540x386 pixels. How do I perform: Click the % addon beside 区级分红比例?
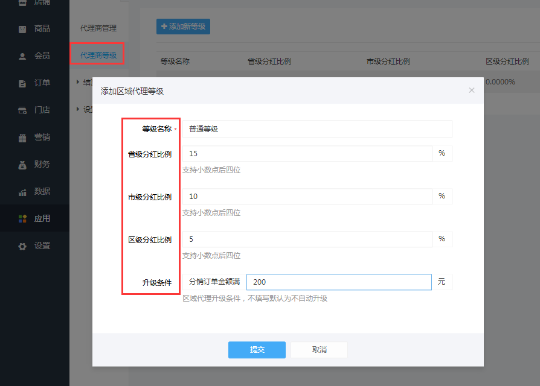442,239
